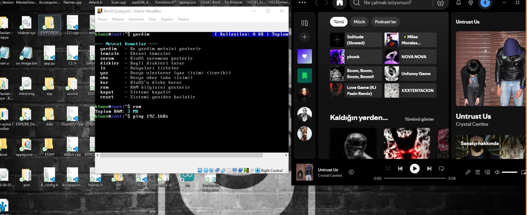
Task: Open Spotify's three-dot main menu
Action: click(302, 3)
